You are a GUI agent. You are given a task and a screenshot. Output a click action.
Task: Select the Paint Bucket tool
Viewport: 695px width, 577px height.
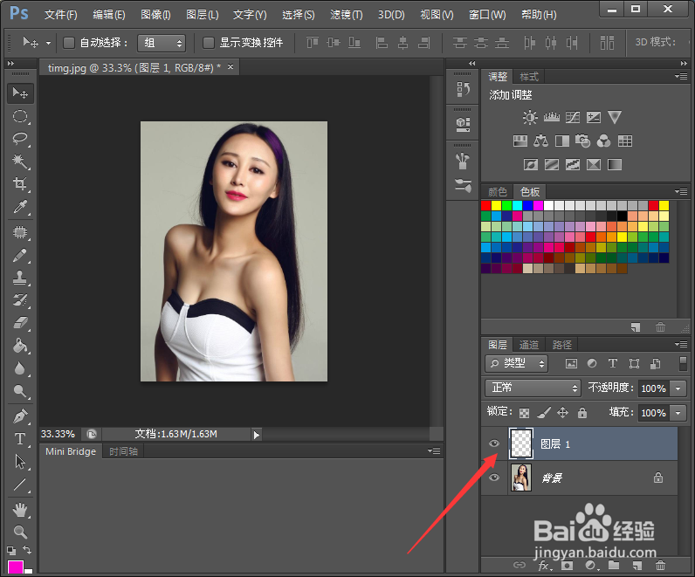click(x=20, y=345)
